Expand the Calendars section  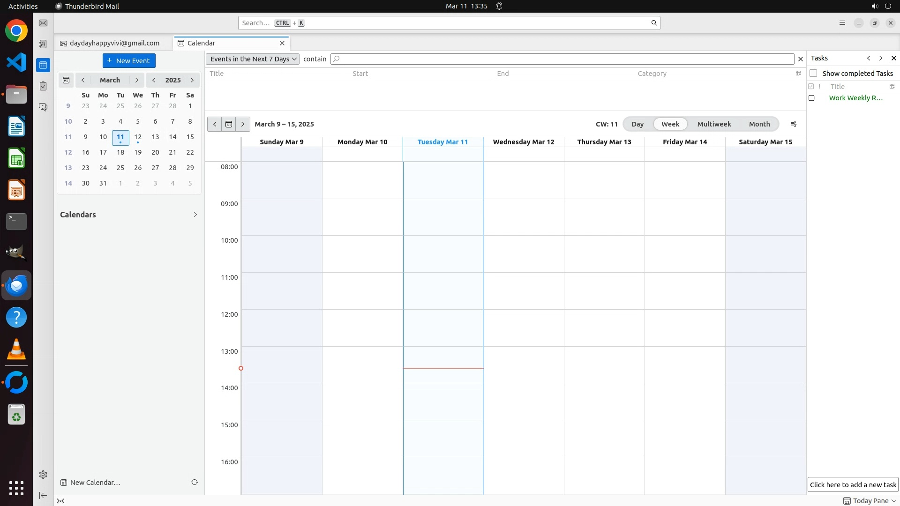[195, 215]
